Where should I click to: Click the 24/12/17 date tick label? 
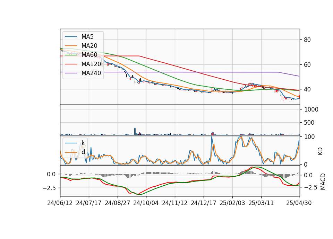(x=204, y=203)
